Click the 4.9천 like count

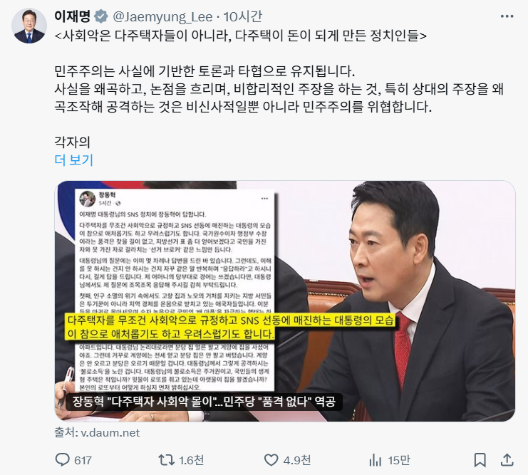[297, 460]
